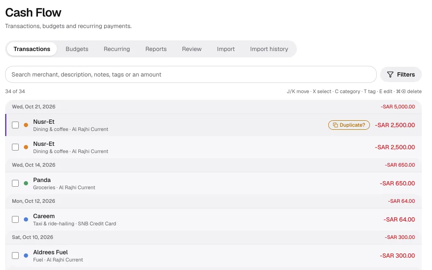Tick the checkbox for Nusr-Et flagged Duplicate
Viewport: 432px width, 270px height.
tap(15, 125)
